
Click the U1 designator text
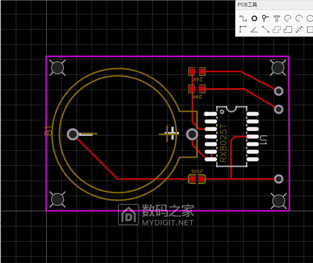[263, 140]
